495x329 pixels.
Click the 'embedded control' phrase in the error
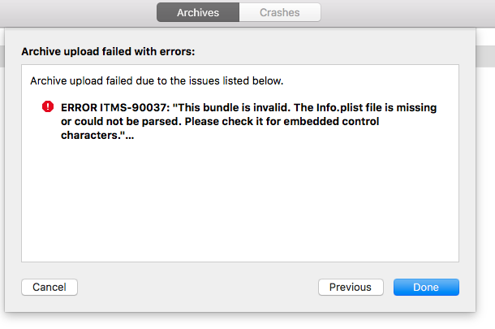coord(331,121)
